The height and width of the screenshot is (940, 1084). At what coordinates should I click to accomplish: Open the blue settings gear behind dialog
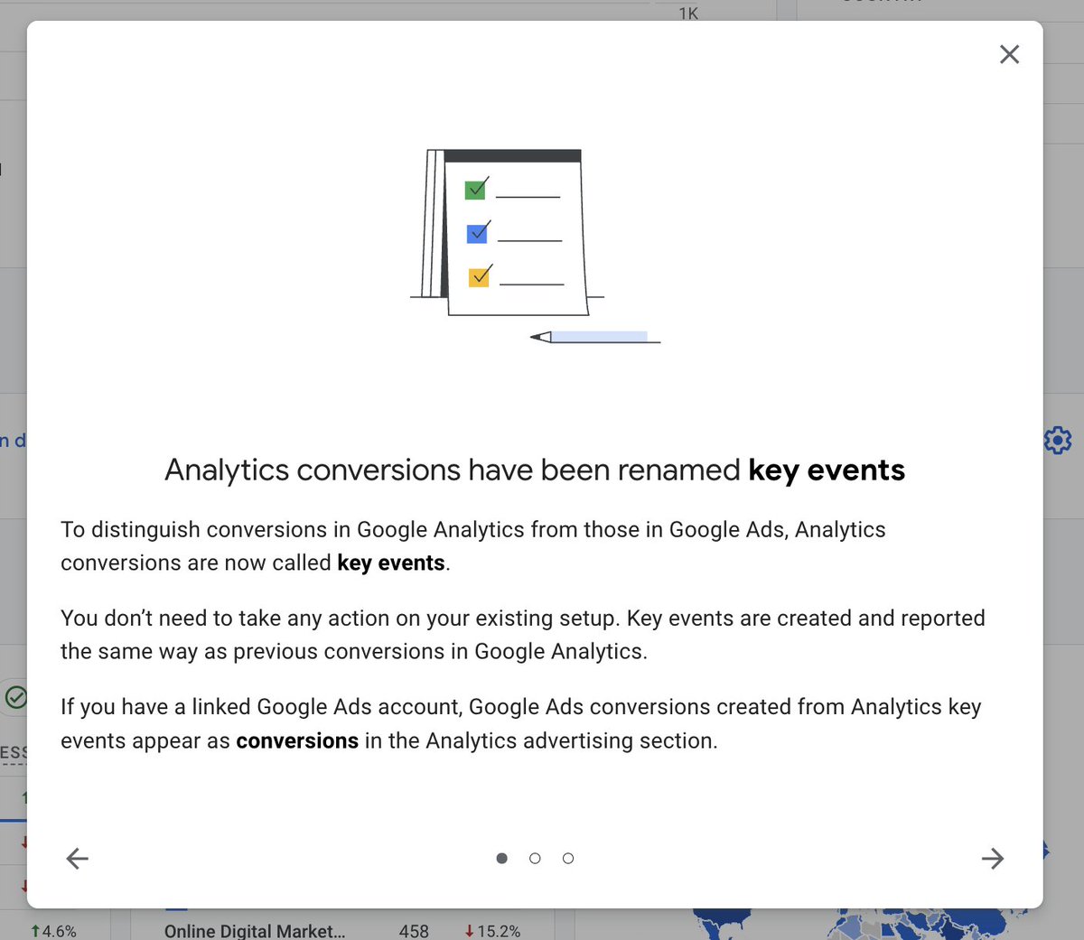click(1057, 441)
